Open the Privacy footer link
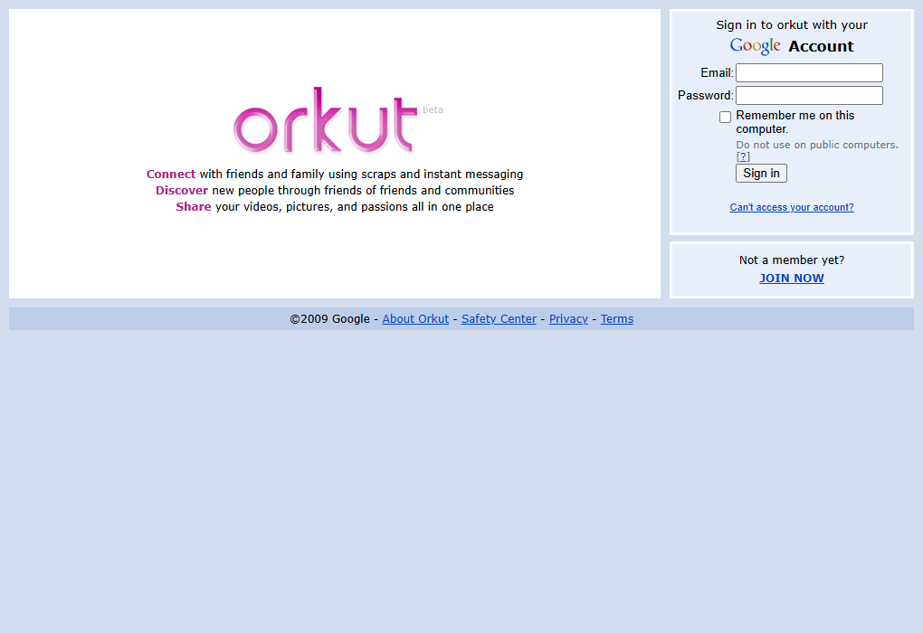This screenshot has height=633, width=923. pyautogui.click(x=568, y=319)
